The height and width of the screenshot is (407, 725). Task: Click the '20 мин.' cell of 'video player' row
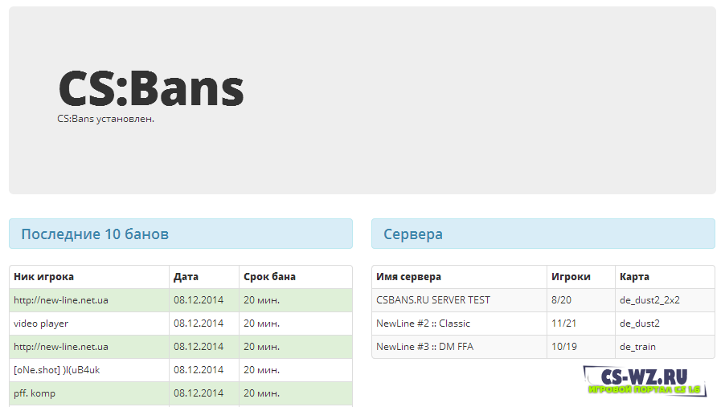point(296,324)
